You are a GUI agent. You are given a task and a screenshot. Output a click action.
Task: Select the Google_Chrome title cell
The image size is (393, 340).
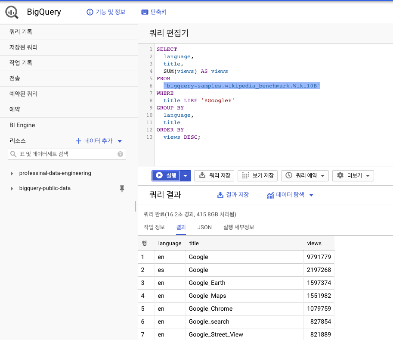[244, 309]
